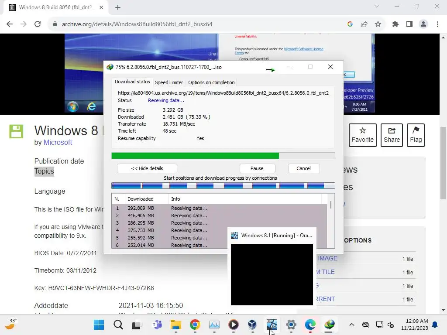Switch to Download status tab

pos(132,82)
